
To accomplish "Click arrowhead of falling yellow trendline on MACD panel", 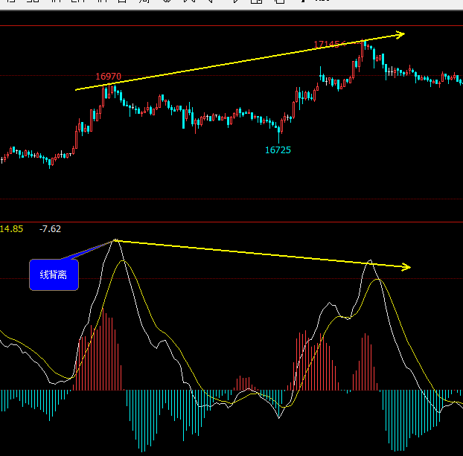I will pyautogui.click(x=406, y=267).
